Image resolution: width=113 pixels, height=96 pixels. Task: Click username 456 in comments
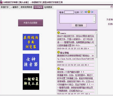[62, 69]
